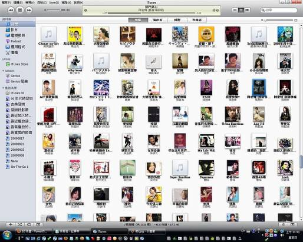The height and width of the screenshot is (242, 303).
Task: Click the vertical scrollbar thumb
Action: coord(301,162)
